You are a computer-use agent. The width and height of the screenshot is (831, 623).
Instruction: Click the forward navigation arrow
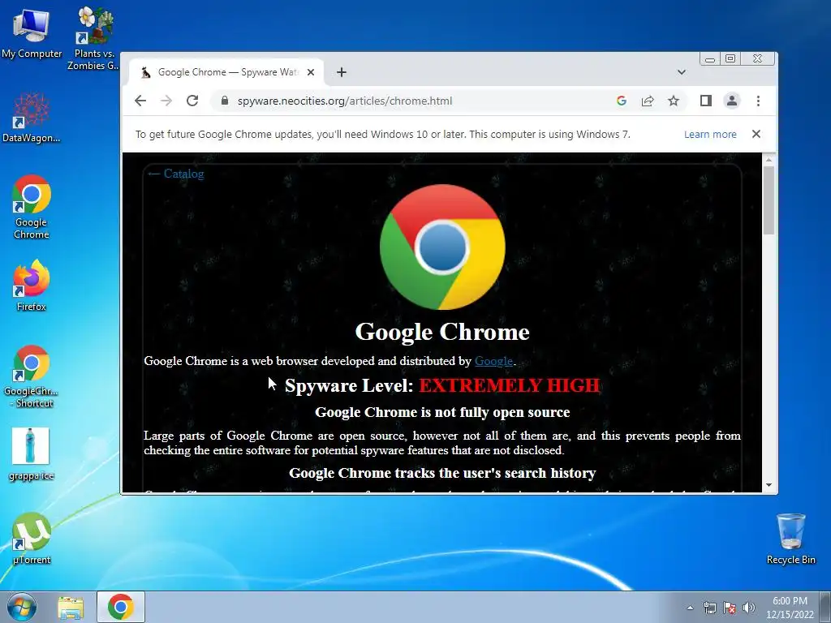click(166, 101)
